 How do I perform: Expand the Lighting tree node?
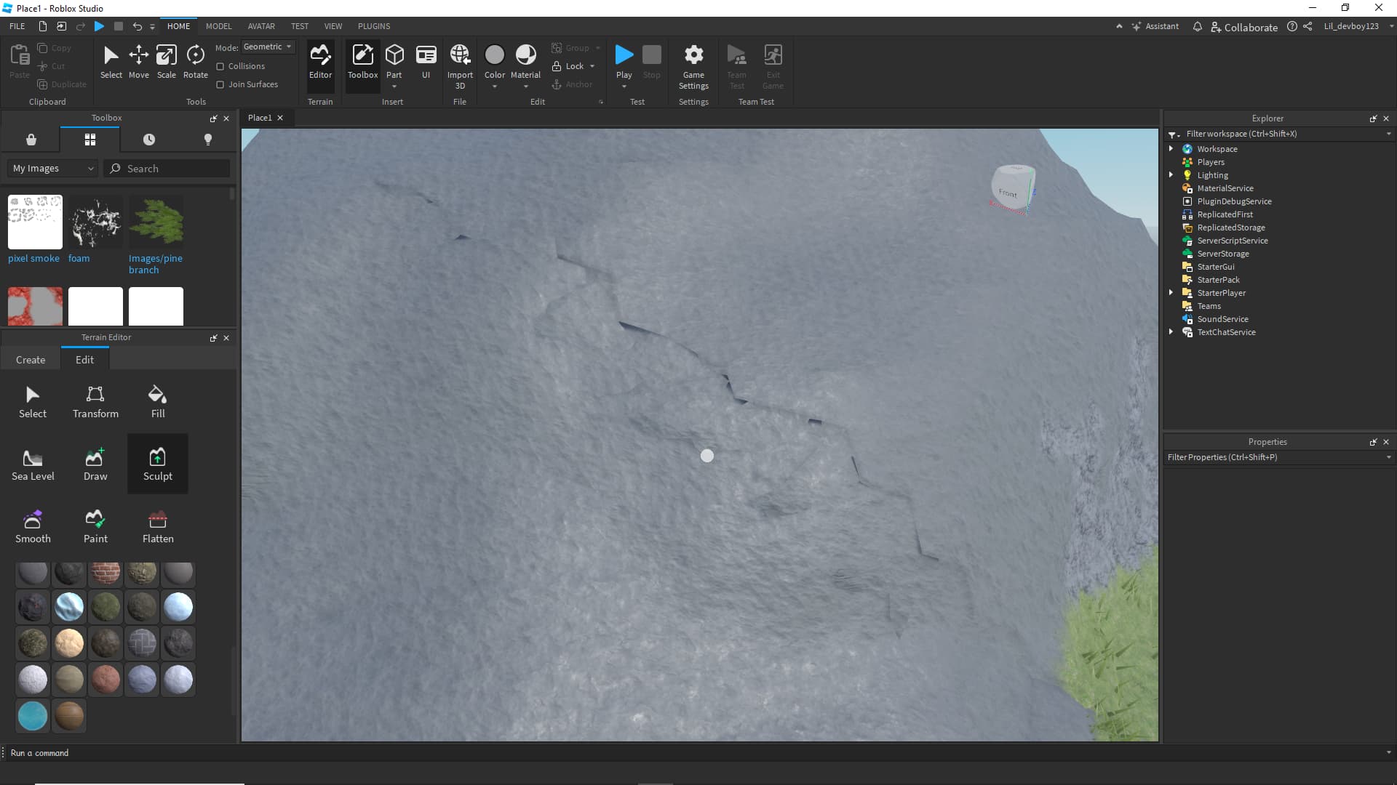(x=1171, y=174)
